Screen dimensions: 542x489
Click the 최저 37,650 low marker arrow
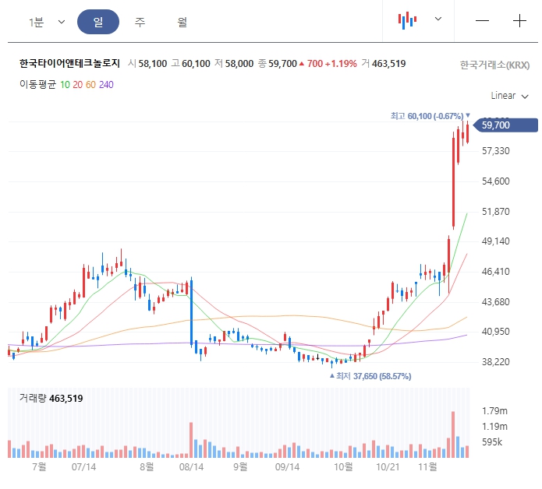[x=332, y=376]
